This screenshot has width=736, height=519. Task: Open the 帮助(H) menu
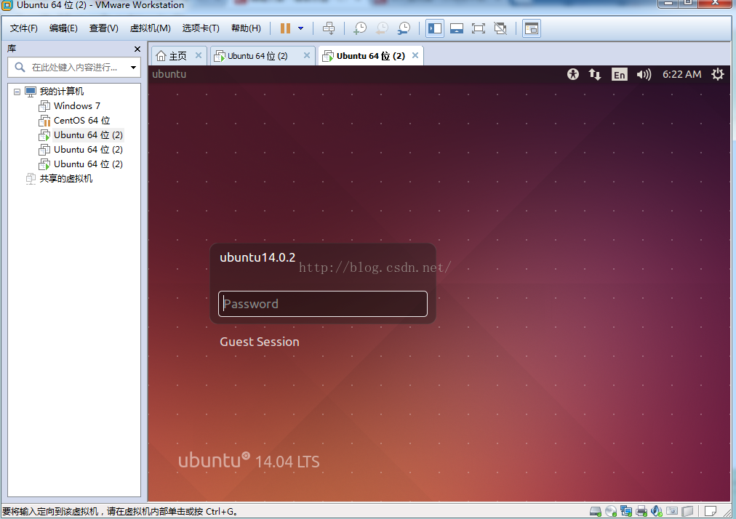(246, 28)
